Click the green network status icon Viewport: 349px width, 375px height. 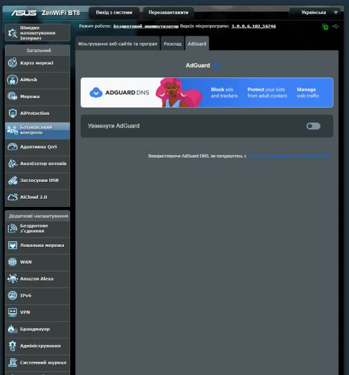pos(325,27)
